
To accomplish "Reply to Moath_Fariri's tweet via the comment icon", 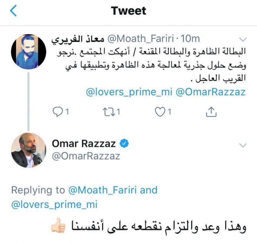I will pos(57,112).
